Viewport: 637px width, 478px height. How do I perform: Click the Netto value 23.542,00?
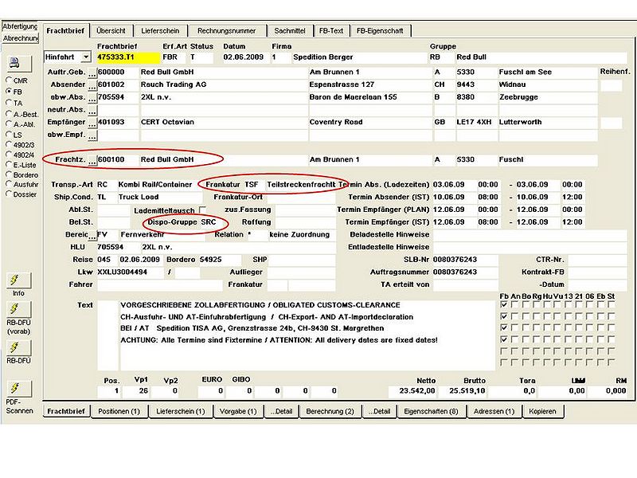tap(412, 391)
